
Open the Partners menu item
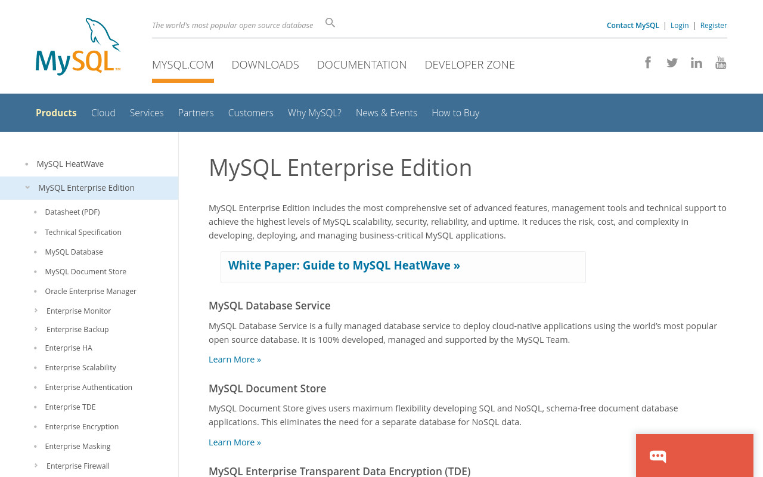196,113
